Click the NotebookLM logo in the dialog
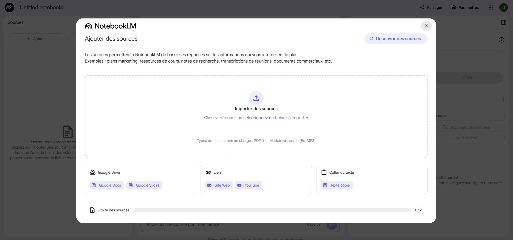This screenshot has height=240, width=513. [111, 26]
